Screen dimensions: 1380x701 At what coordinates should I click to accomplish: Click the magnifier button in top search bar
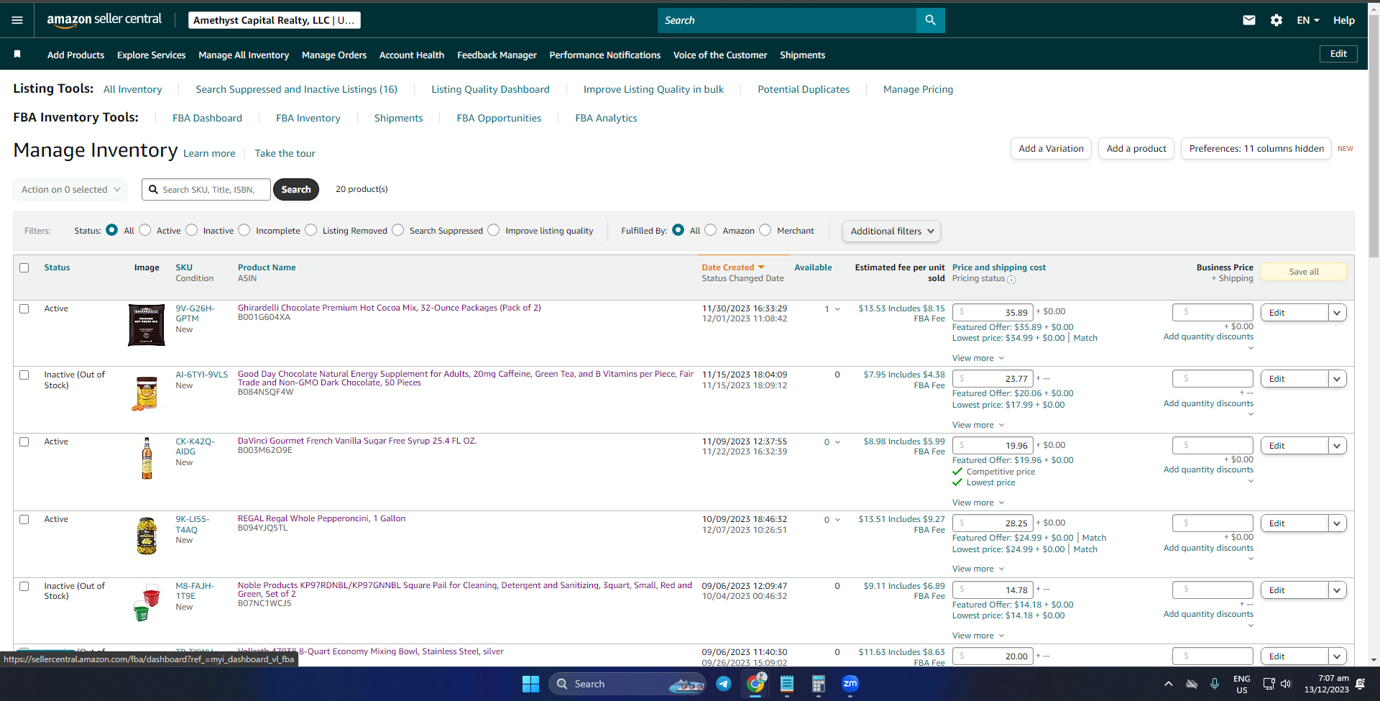pyautogui.click(x=930, y=20)
